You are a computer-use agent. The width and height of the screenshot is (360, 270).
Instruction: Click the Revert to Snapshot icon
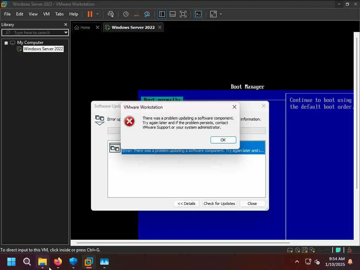coord(136,14)
